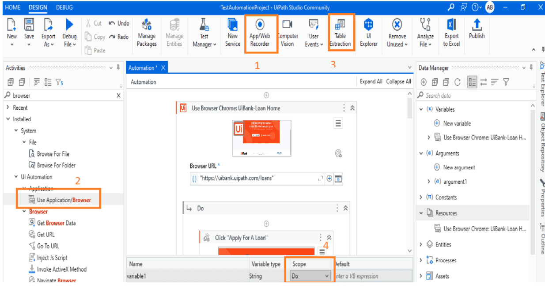Open the Properties side tab
Viewport: 545px width, 291px height.
[x=542, y=198]
